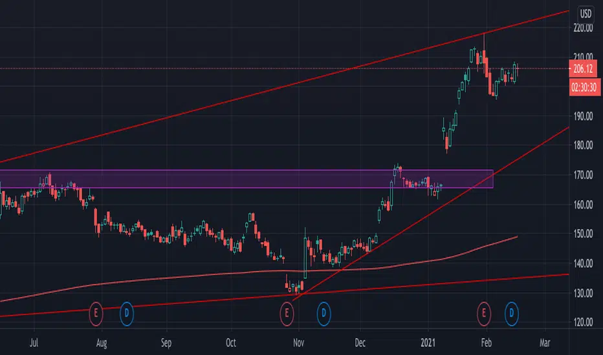Click the 130.00 price axis label

click(x=583, y=293)
